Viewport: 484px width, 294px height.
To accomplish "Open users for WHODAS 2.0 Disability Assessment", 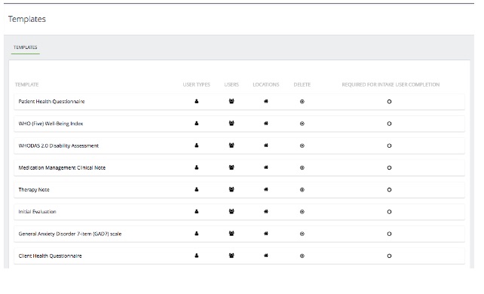I will [231, 145].
